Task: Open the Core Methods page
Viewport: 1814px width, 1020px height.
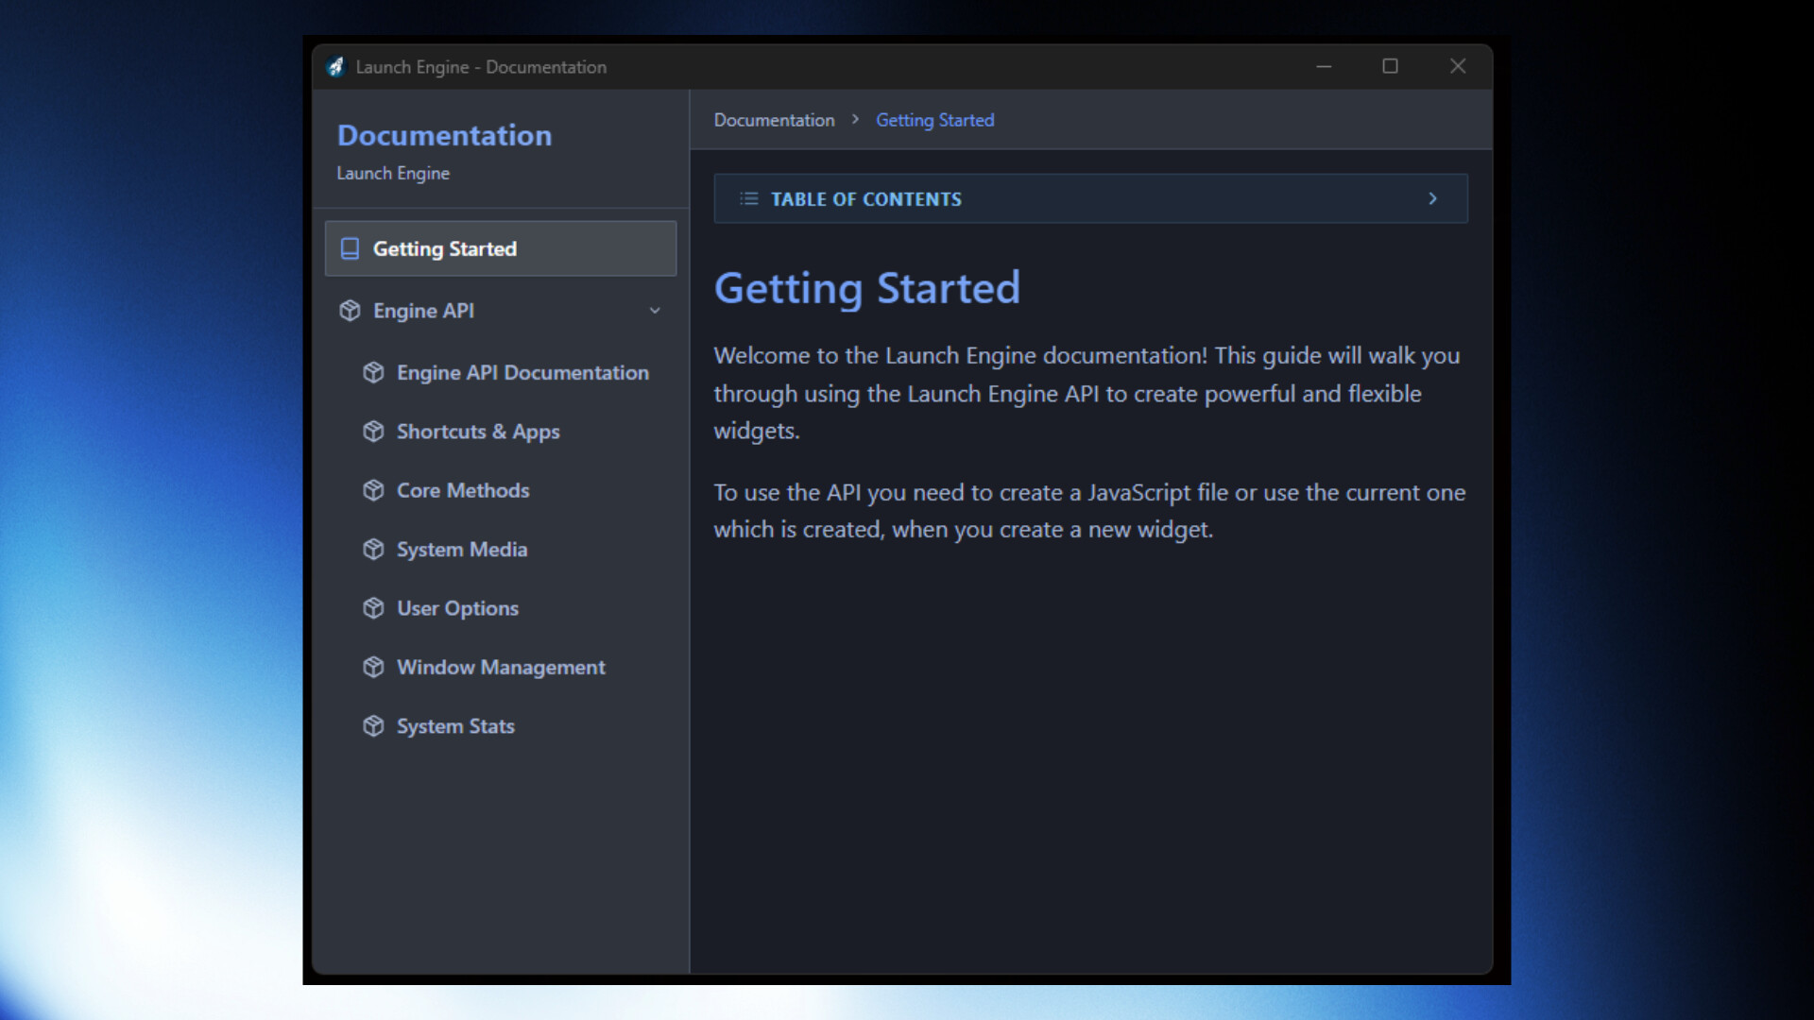Action: [x=463, y=490]
